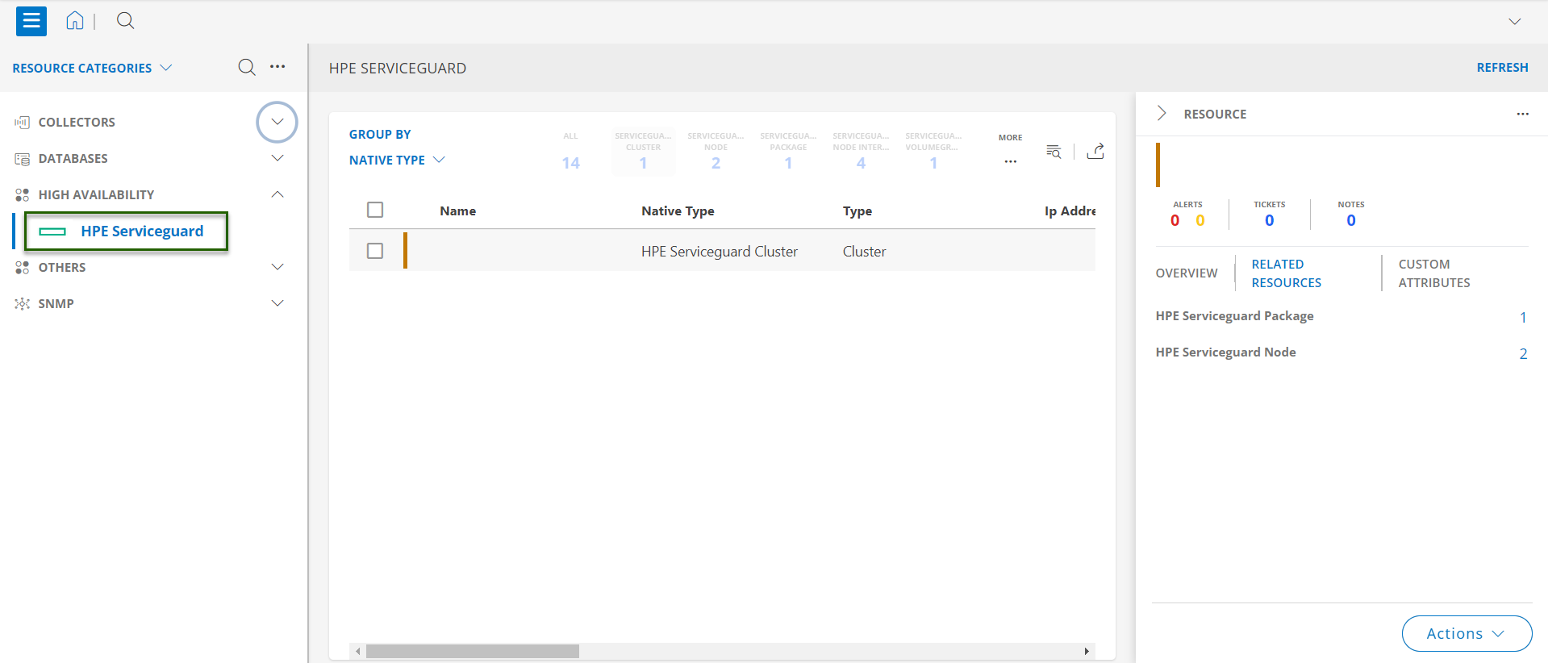Screen dimensions: 1548x663
Task: Select the High Availability category
Action: pos(96,195)
